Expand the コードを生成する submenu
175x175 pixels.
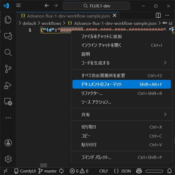click(122, 63)
